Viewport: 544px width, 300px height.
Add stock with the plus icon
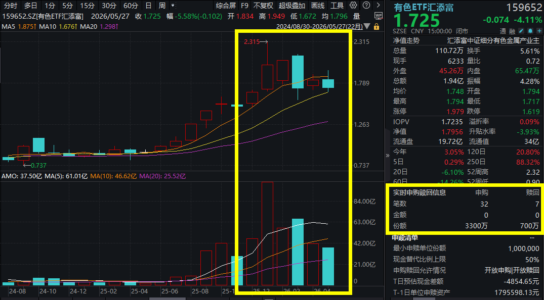tap(539, 31)
